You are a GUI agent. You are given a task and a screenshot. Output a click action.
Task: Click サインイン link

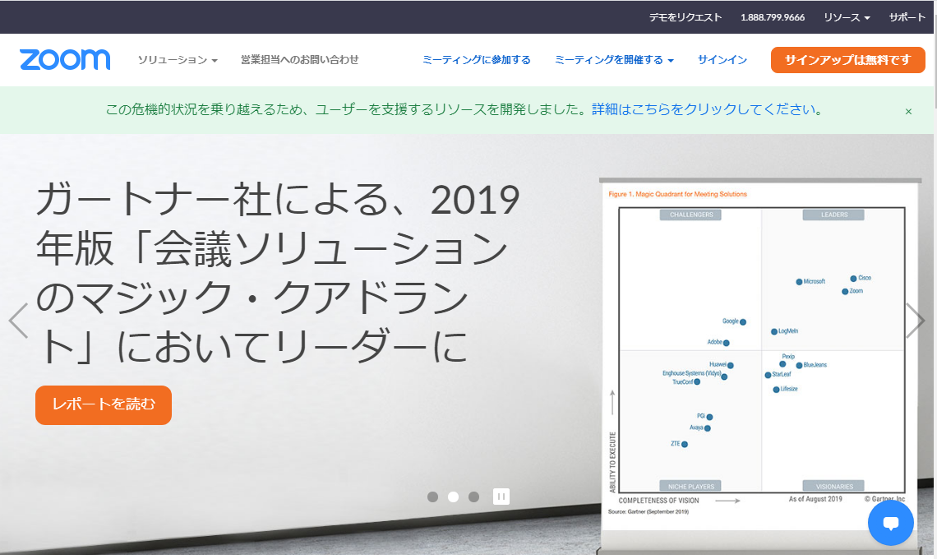pyautogui.click(x=722, y=60)
